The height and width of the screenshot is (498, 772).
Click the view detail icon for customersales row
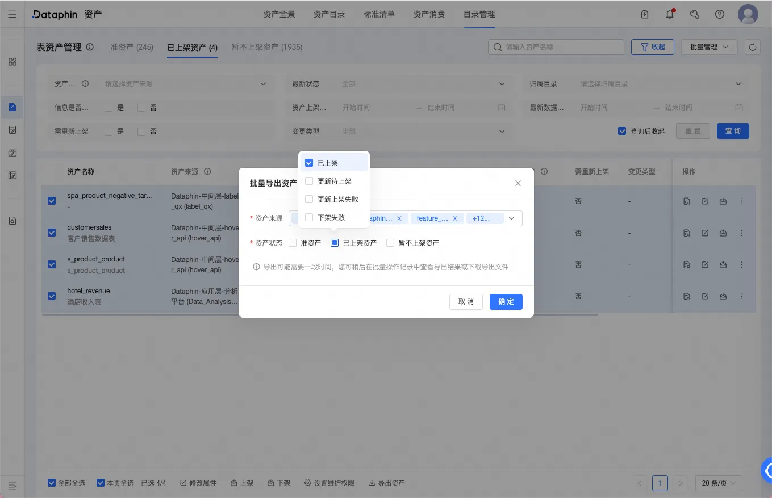(x=687, y=233)
